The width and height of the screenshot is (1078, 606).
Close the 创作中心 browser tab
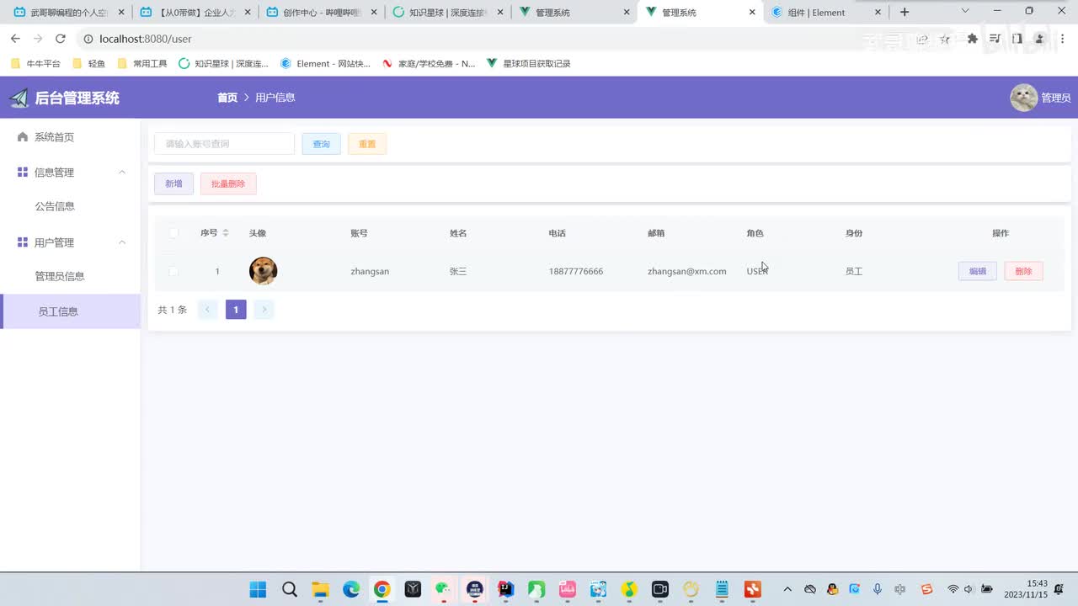[x=373, y=13]
